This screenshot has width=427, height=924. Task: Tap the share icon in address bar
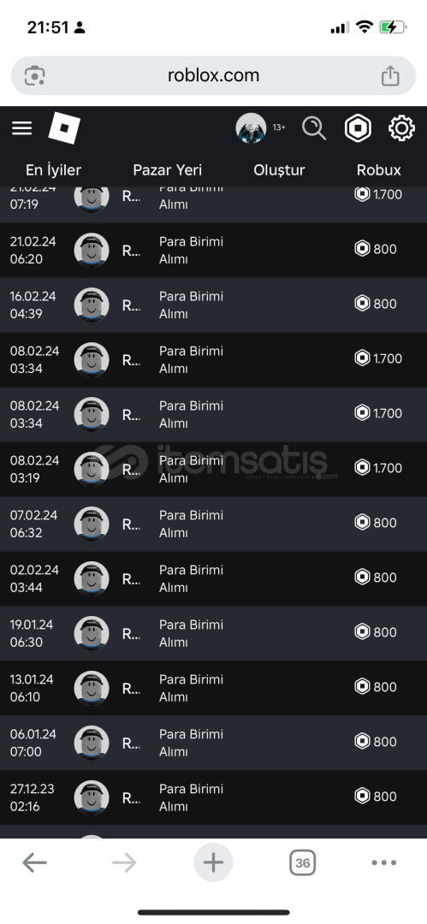click(x=390, y=75)
